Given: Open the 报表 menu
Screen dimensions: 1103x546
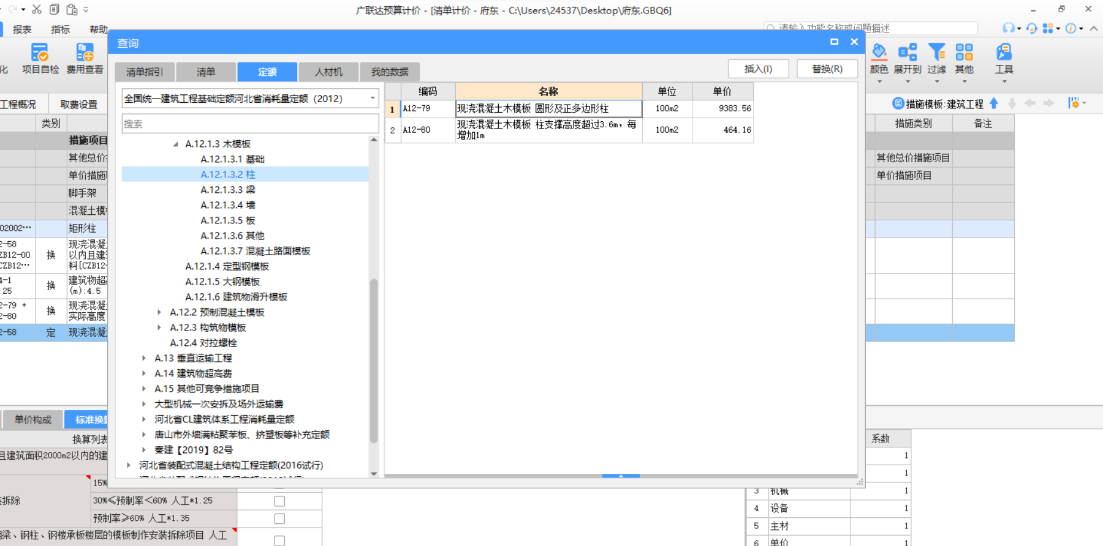Looking at the screenshot, I should click(22, 29).
